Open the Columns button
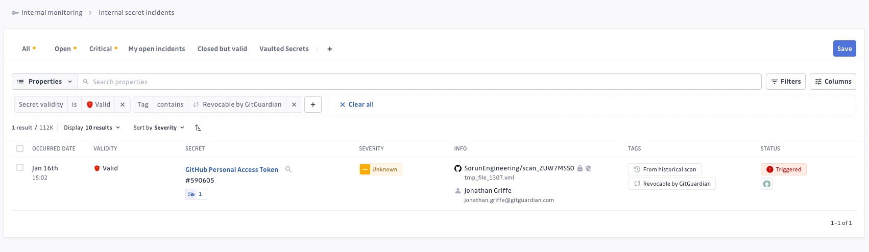 pyautogui.click(x=833, y=82)
